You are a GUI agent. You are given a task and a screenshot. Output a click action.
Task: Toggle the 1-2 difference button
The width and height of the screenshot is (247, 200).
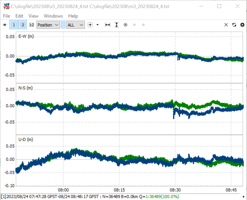[32, 25]
